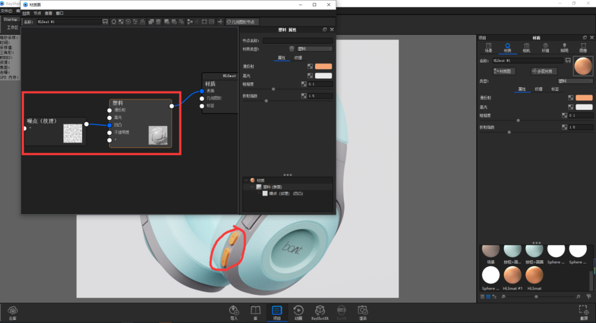Click the filter funnel icon below material list
Image resolution: width=596 pixels, height=323 pixels.
(589, 297)
